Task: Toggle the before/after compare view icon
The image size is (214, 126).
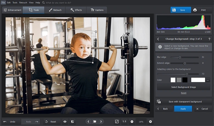Action: tap(72, 122)
